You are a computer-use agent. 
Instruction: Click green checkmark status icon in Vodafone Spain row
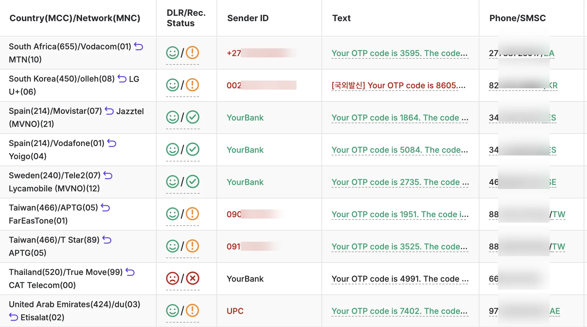[x=193, y=149]
